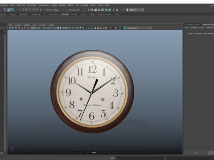Toggle Textured display in viewport
Viewport: 214px width, 160px height.
[x=66, y=28]
